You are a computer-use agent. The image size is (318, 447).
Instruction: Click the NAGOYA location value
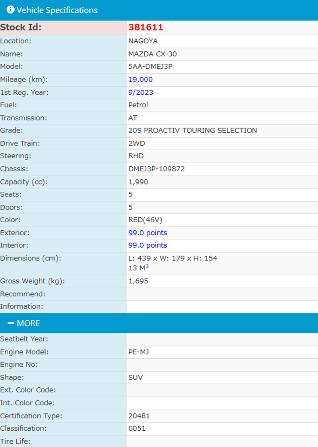point(143,41)
